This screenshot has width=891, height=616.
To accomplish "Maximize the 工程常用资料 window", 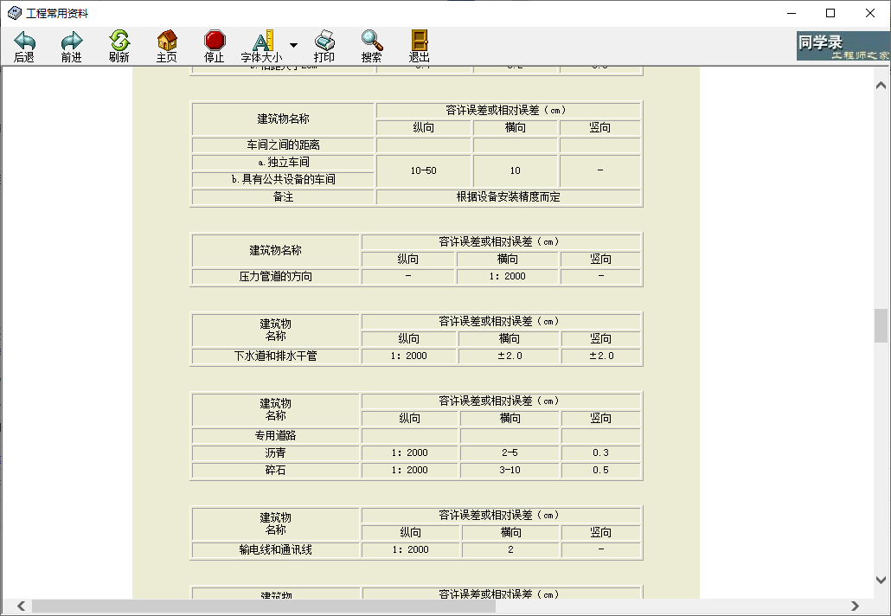I will [x=830, y=13].
